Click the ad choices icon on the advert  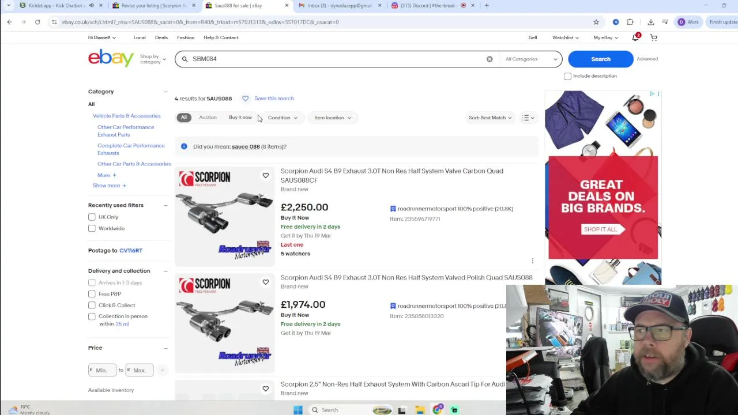[652, 93]
